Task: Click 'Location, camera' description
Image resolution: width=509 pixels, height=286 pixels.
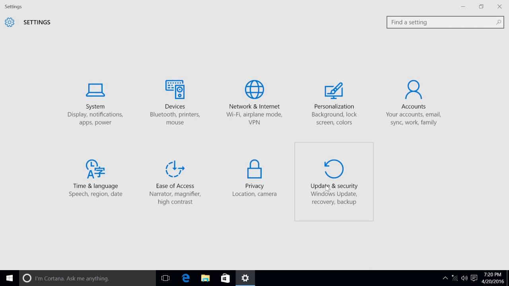Action: (x=254, y=194)
